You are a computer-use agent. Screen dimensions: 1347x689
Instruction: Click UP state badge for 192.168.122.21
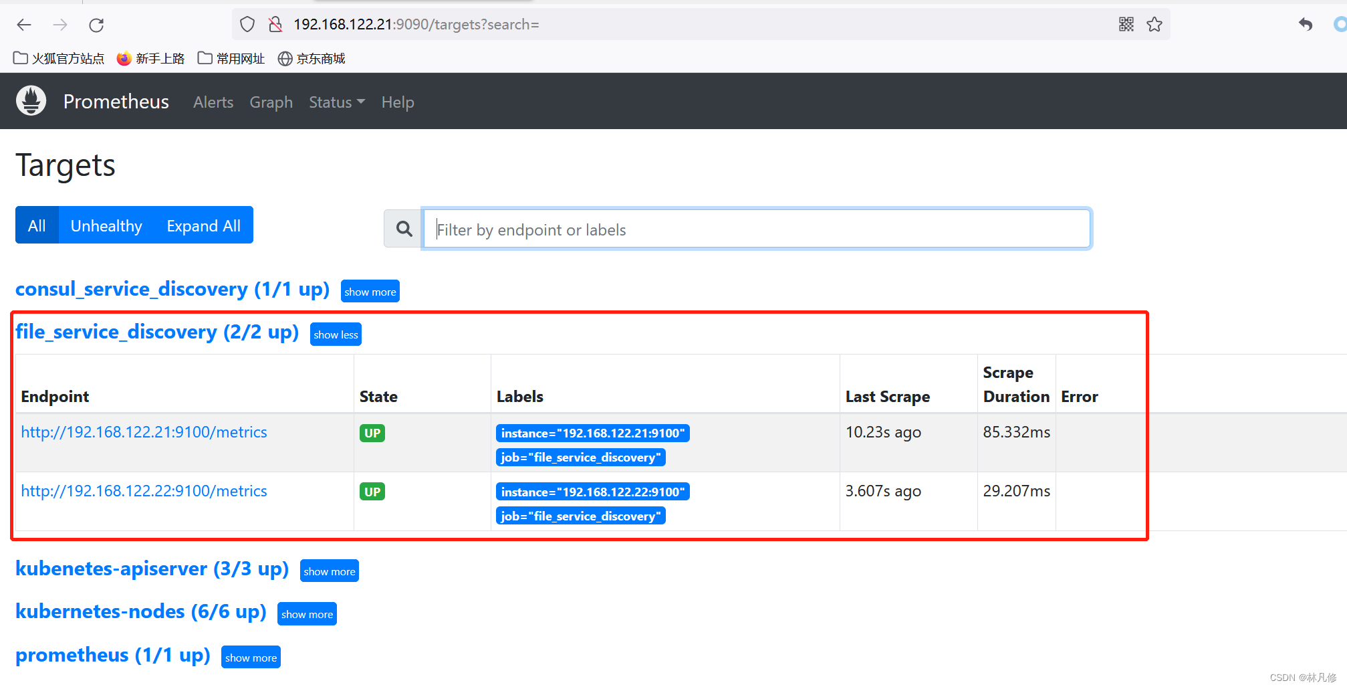tap(372, 433)
